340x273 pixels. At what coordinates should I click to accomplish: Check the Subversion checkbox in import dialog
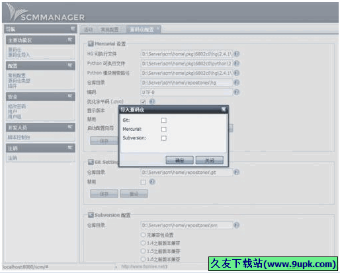click(164, 138)
